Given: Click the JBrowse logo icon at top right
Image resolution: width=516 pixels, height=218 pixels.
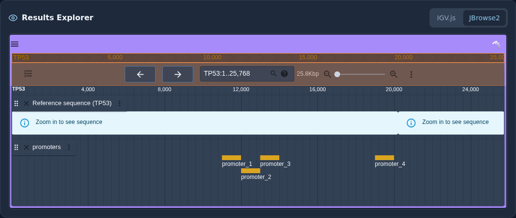Looking at the screenshot, I should pyautogui.click(x=496, y=44).
